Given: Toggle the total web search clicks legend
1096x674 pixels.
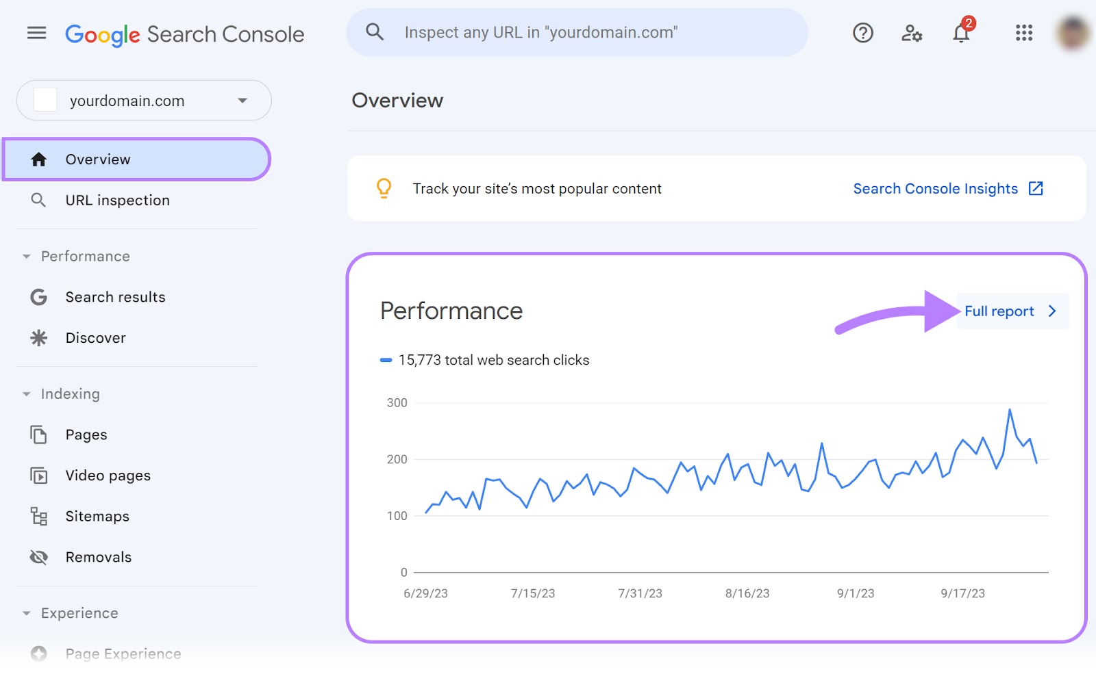Looking at the screenshot, I should point(388,359).
